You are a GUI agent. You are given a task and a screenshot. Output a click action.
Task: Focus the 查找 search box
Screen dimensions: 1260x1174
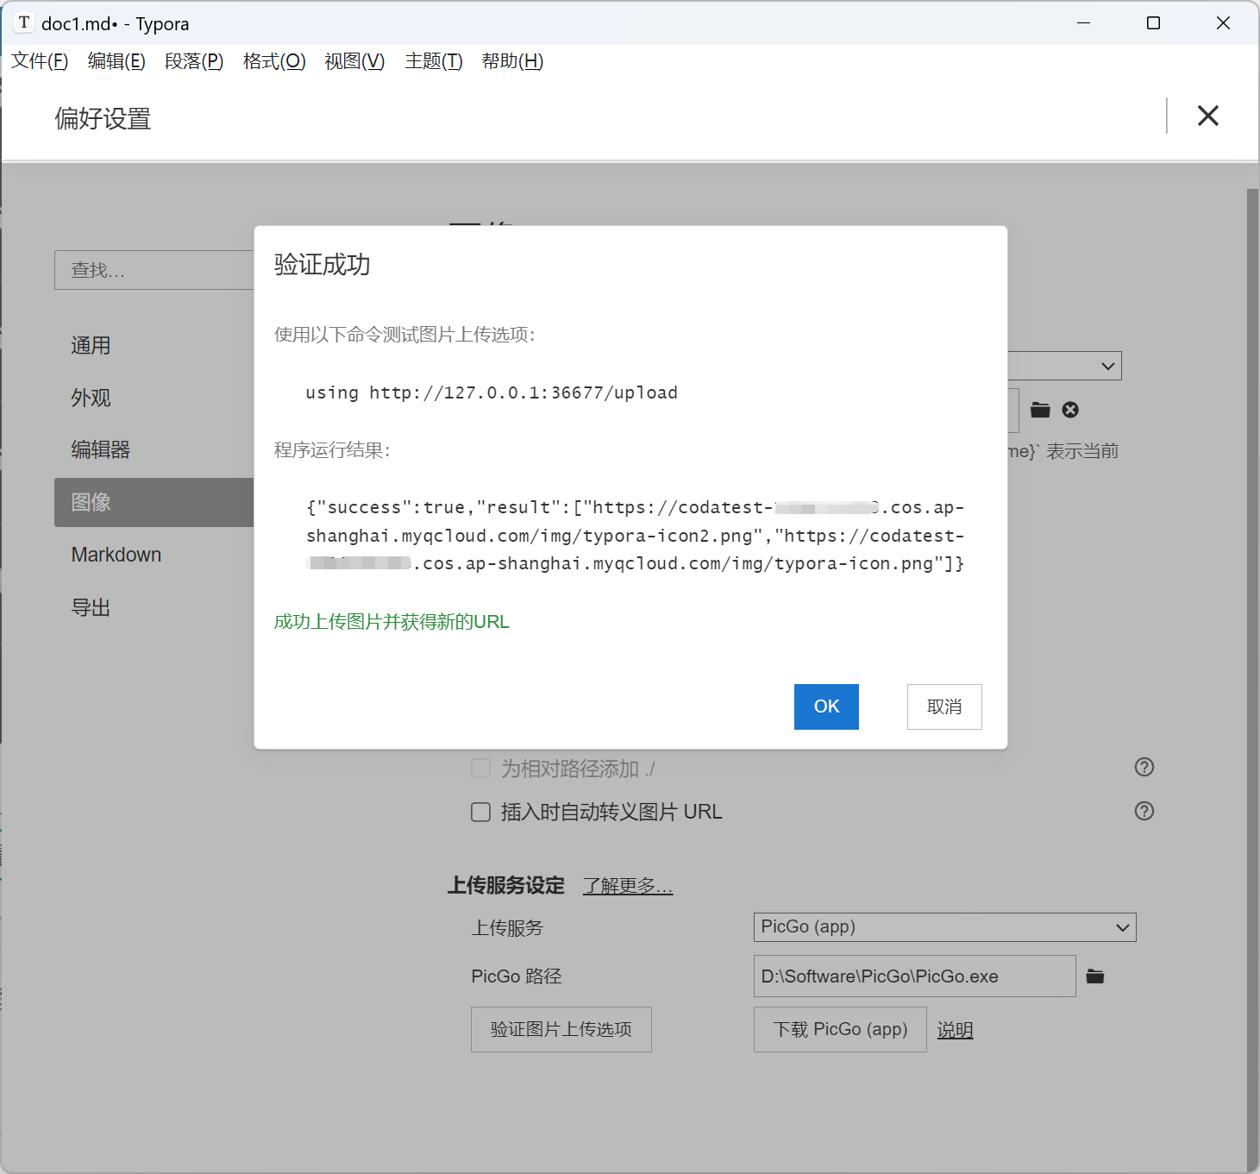154,270
